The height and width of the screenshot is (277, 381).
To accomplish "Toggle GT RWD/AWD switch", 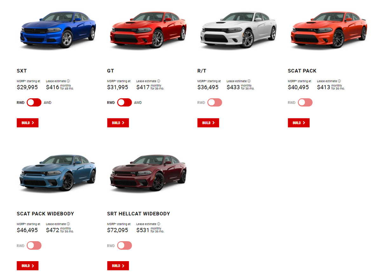I will pos(124,103).
